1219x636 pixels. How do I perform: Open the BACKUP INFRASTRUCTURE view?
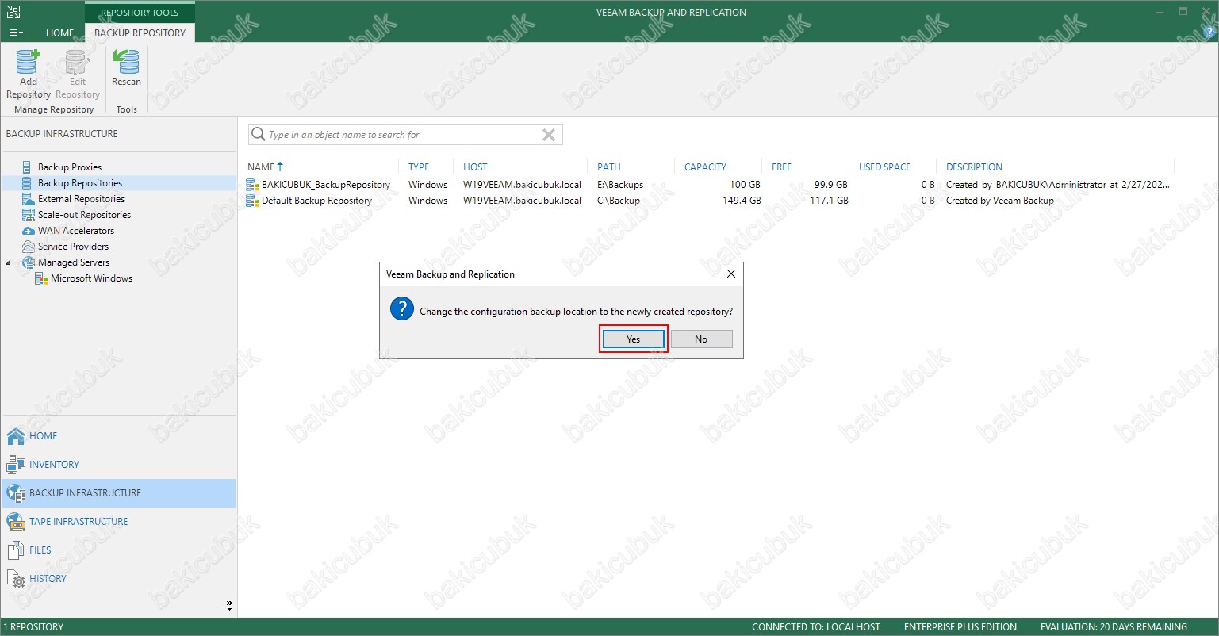pos(118,493)
